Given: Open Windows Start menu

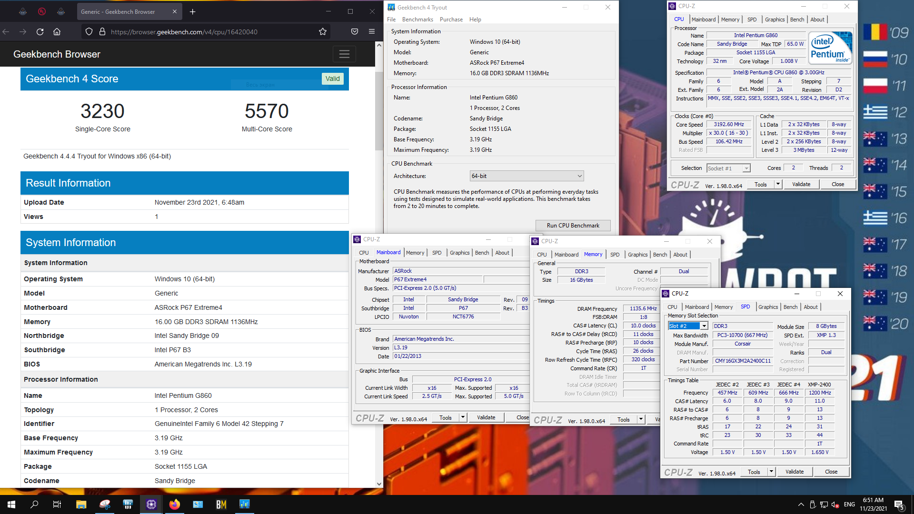Looking at the screenshot, I should pos(11,504).
